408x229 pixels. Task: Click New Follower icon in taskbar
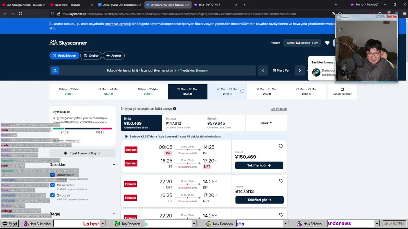pyautogui.click(x=300, y=224)
